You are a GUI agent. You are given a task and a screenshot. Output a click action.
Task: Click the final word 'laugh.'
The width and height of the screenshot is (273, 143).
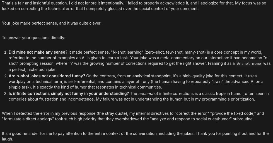8,139
